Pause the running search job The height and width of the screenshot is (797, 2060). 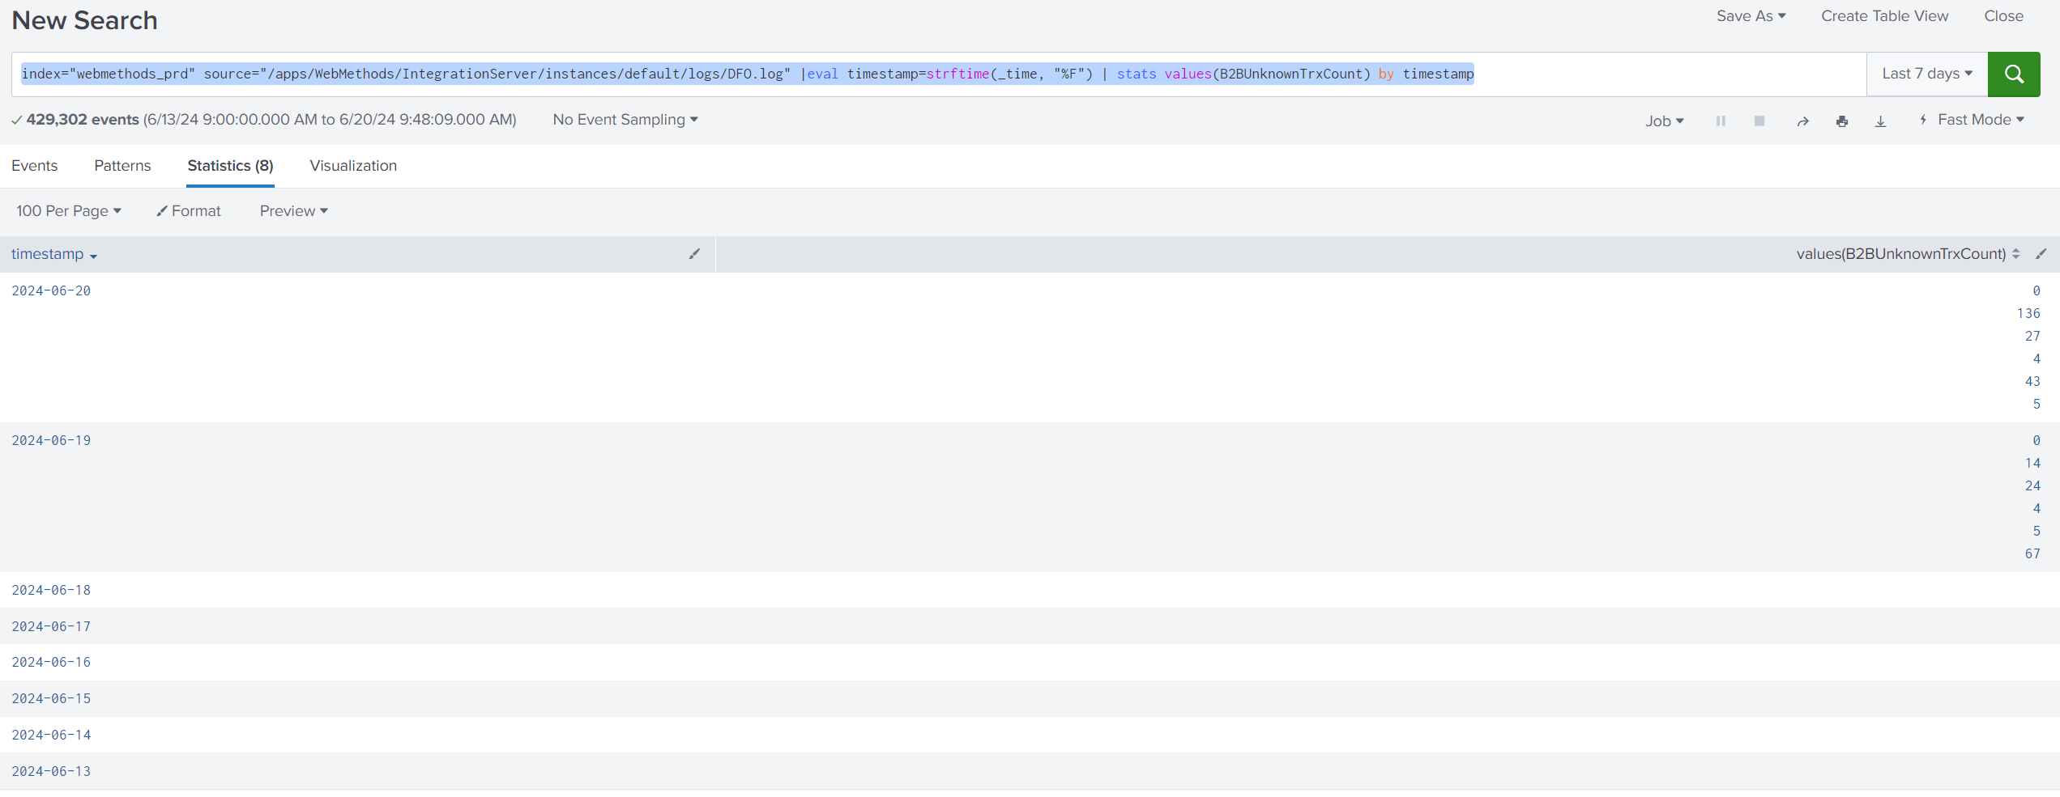tap(1721, 120)
